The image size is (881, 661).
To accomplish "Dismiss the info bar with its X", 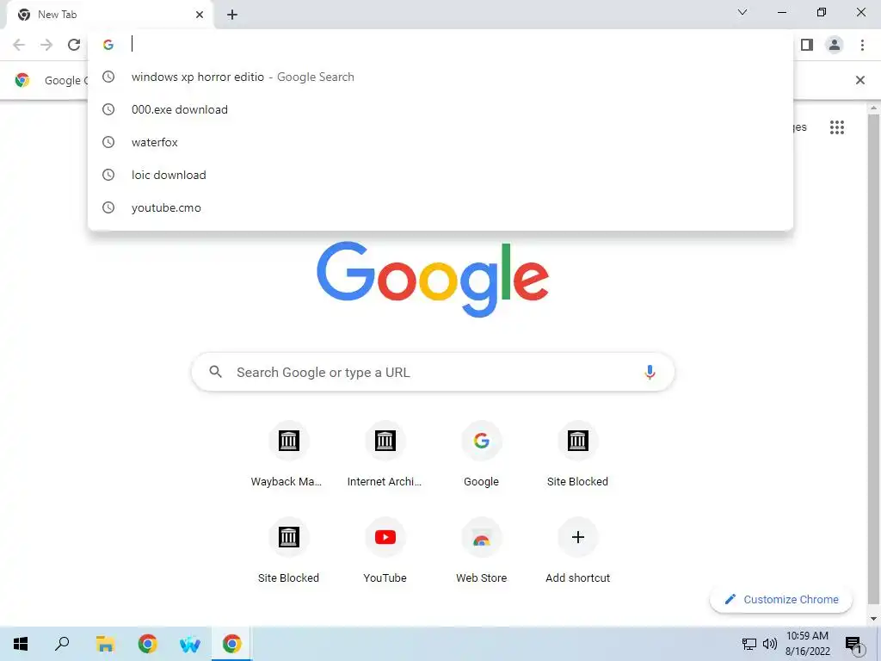I will click(x=860, y=80).
